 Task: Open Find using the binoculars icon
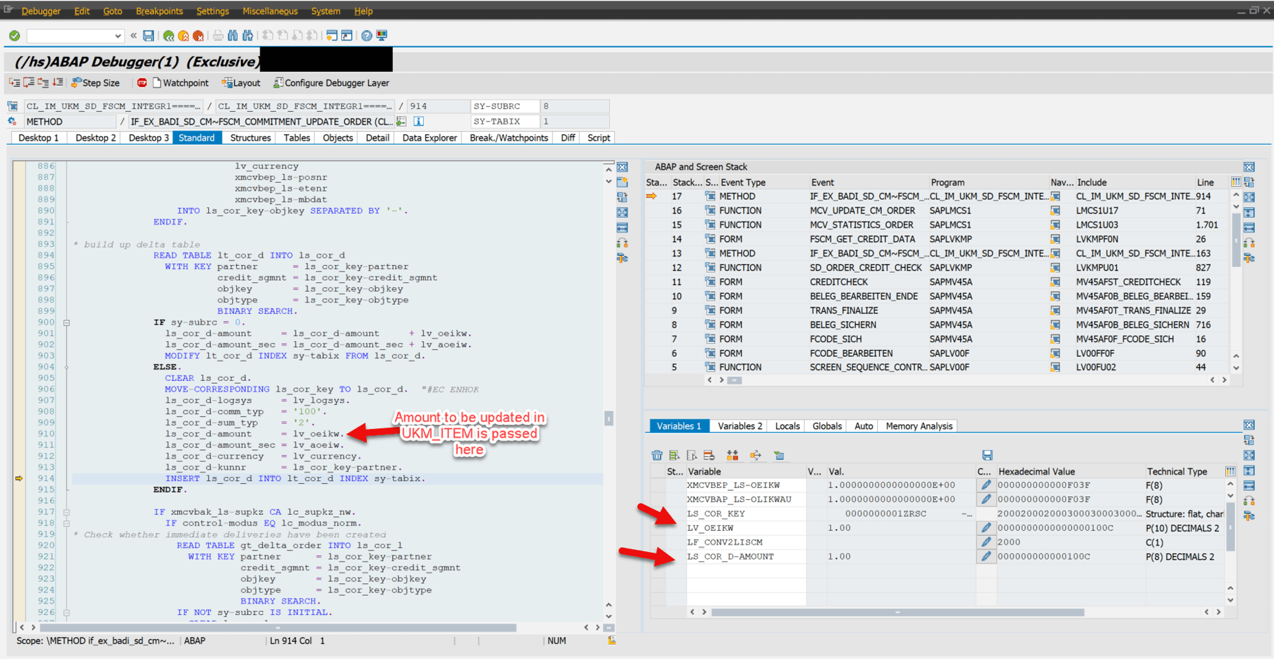(234, 35)
